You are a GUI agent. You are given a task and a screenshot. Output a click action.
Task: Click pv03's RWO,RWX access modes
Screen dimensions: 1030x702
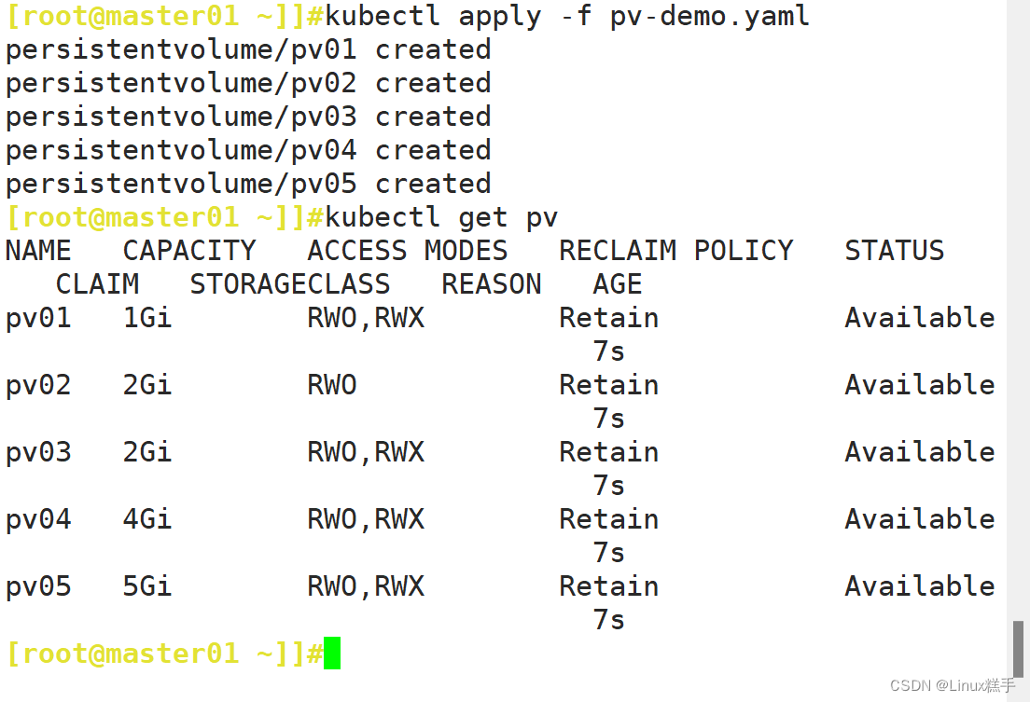pos(366,452)
